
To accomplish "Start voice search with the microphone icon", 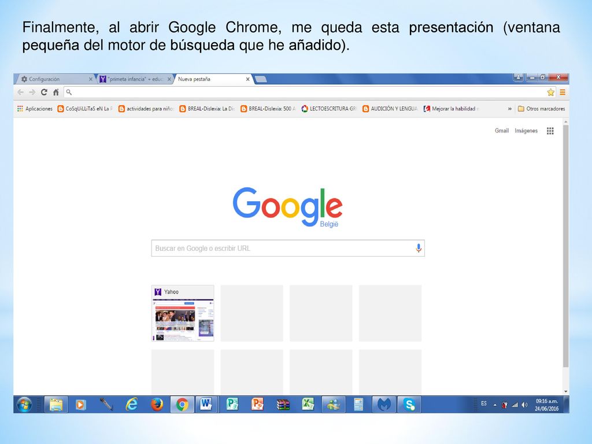I will tap(419, 248).
